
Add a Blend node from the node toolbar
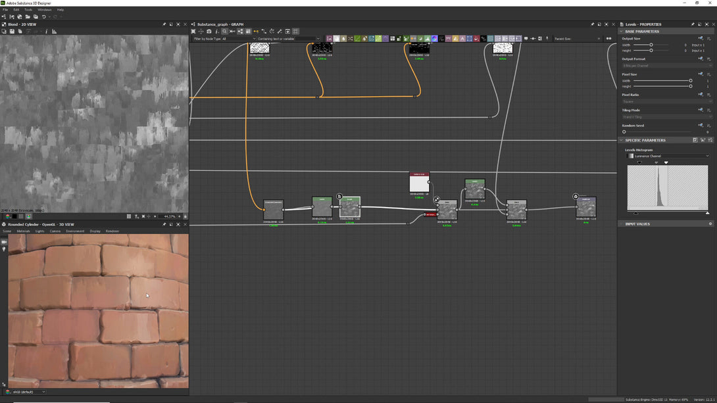(x=337, y=39)
